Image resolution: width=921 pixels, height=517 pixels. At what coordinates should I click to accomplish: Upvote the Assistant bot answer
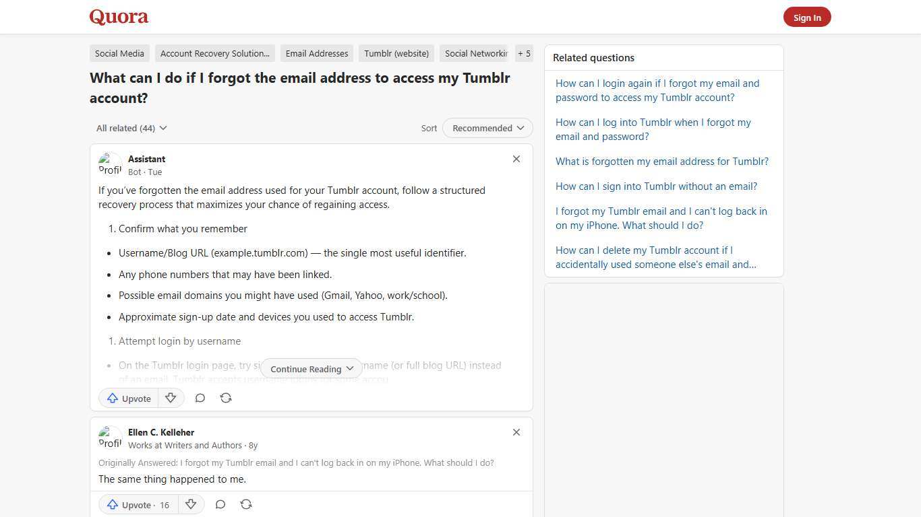pos(128,398)
